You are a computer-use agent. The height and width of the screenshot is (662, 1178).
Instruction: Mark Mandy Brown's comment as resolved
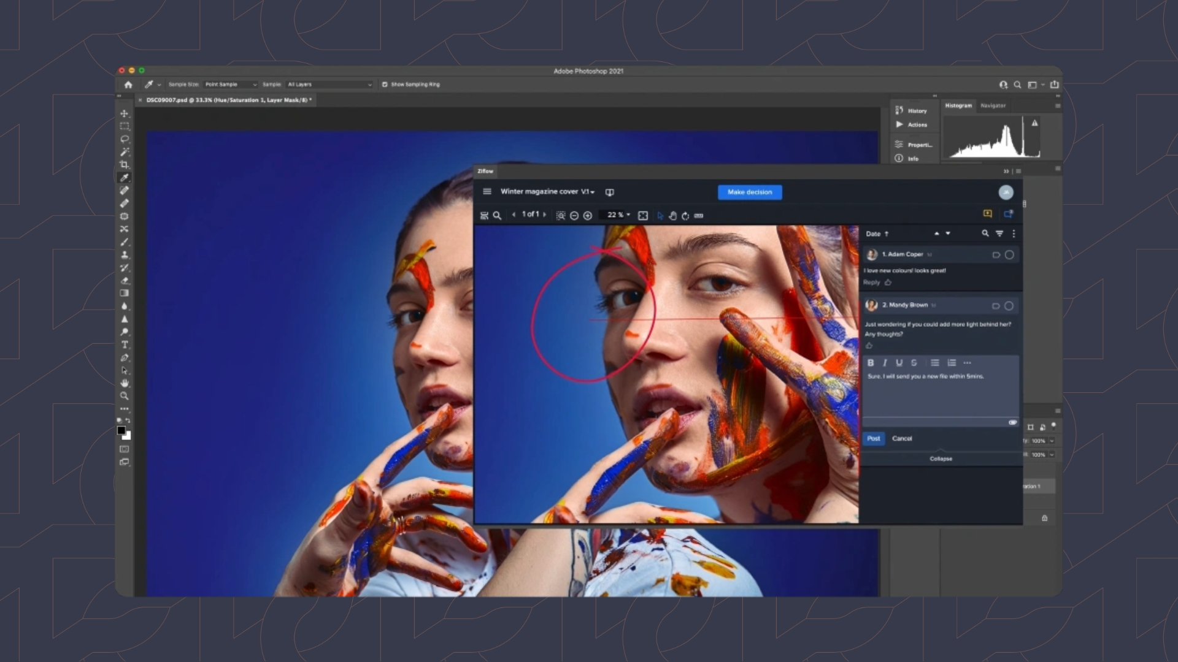click(x=1009, y=305)
